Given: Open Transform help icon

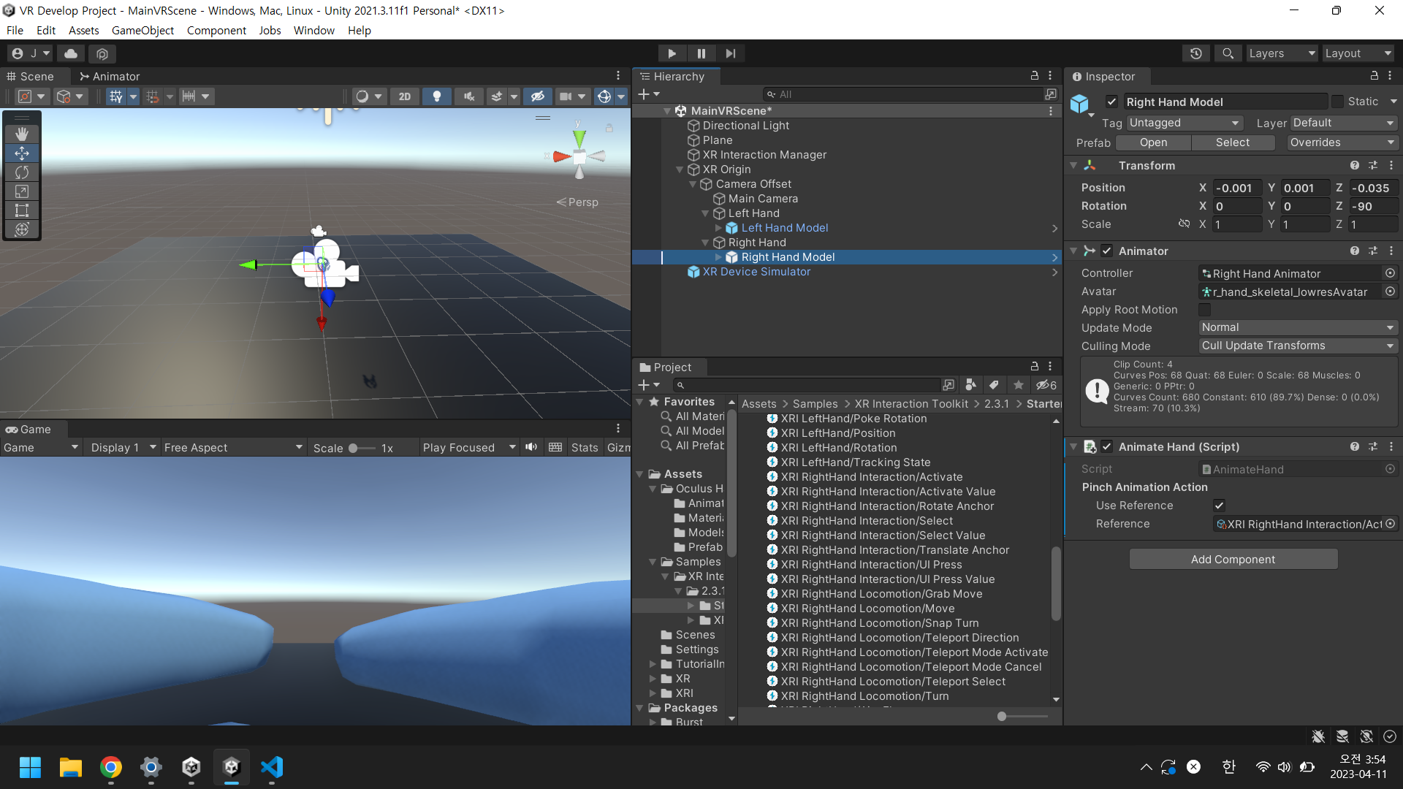Looking at the screenshot, I should click(1354, 166).
